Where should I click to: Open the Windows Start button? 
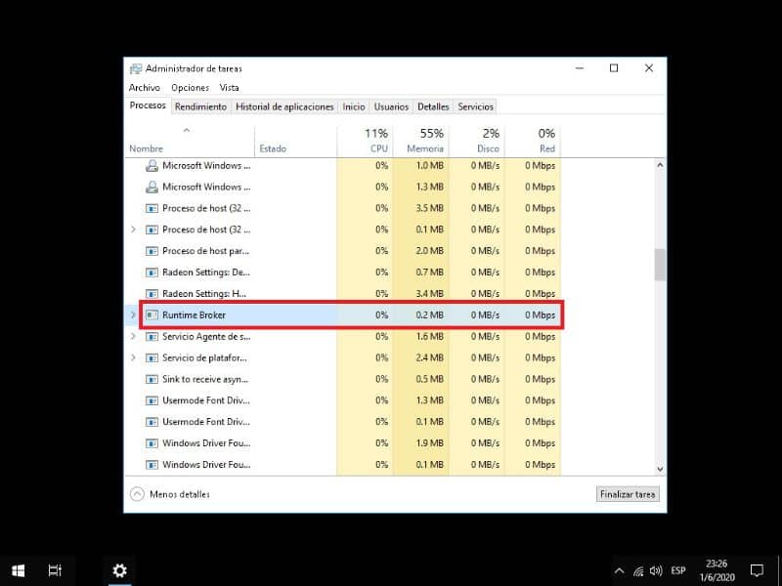coord(19,570)
